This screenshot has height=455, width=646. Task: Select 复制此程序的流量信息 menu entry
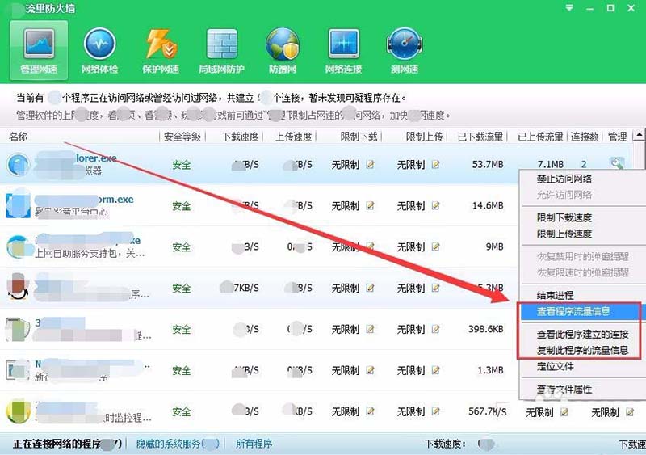click(583, 351)
